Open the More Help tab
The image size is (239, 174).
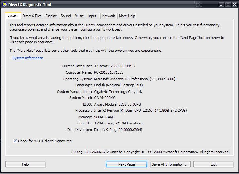point(127,16)
